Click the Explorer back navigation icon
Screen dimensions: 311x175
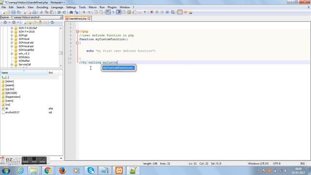click(x=5, y=22)
